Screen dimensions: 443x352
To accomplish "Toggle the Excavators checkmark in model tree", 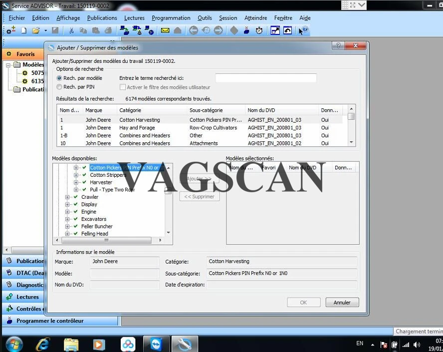I will click(x=75, y=219).
